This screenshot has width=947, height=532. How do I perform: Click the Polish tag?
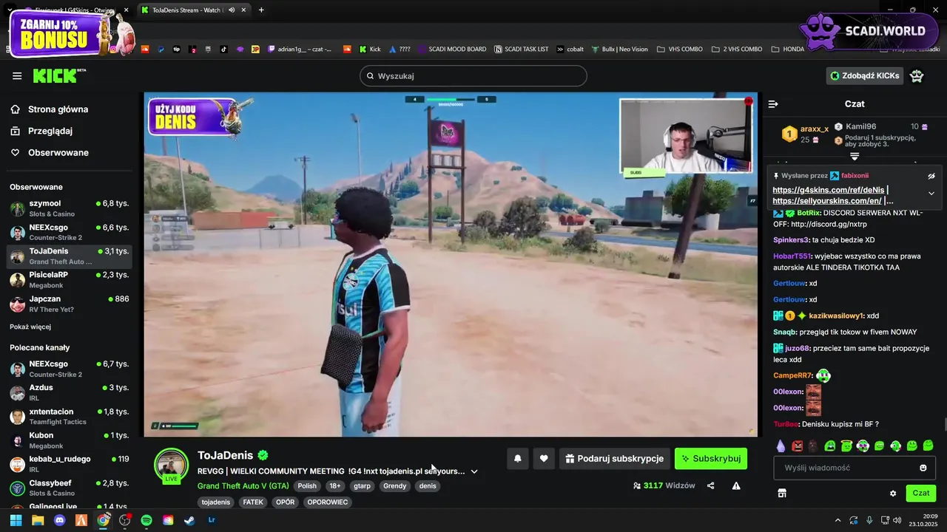point(307,486)
